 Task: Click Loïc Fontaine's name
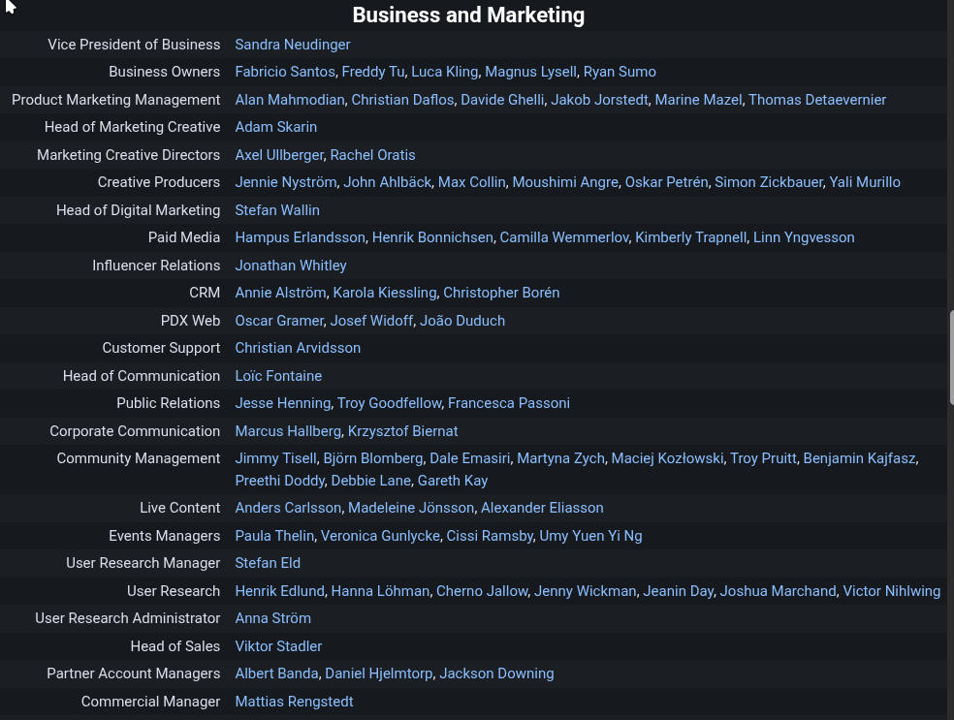coord(278,376)
